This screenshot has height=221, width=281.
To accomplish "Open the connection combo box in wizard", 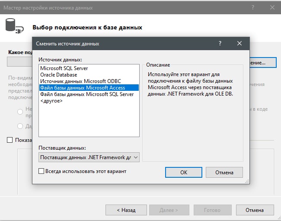I will (19, 62).
